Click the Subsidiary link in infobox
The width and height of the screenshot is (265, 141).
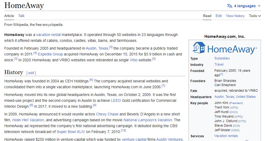tap(222, 58)
